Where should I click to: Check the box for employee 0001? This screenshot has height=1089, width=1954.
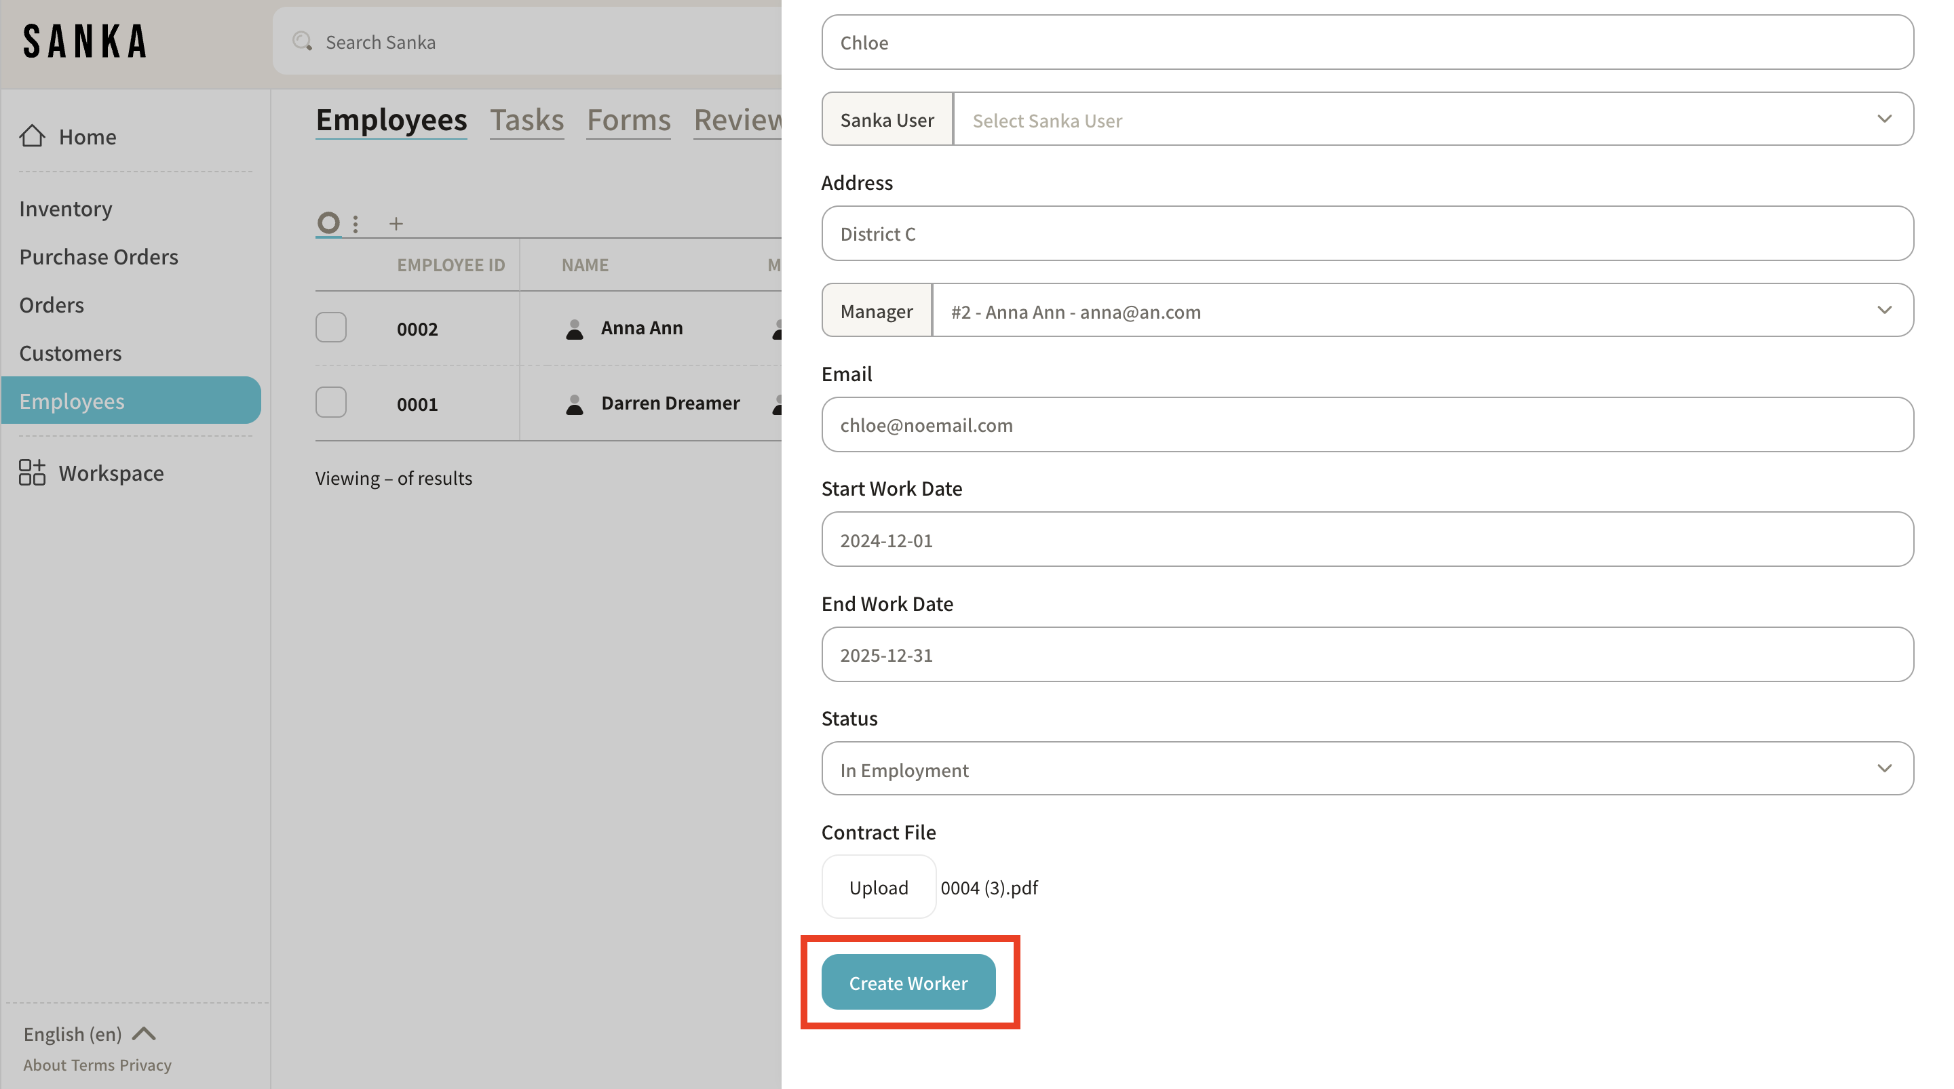pos(330,403)
